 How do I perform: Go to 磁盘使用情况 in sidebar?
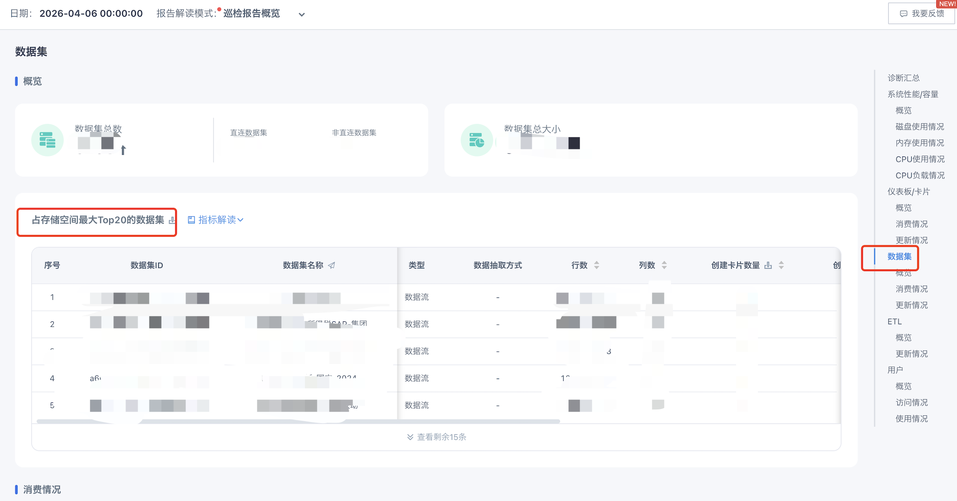coord(919,126)
